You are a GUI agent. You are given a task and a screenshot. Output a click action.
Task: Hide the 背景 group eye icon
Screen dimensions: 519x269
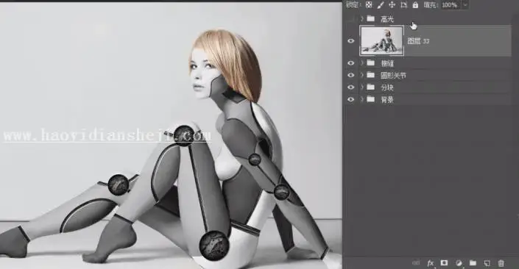click(351, 99)
